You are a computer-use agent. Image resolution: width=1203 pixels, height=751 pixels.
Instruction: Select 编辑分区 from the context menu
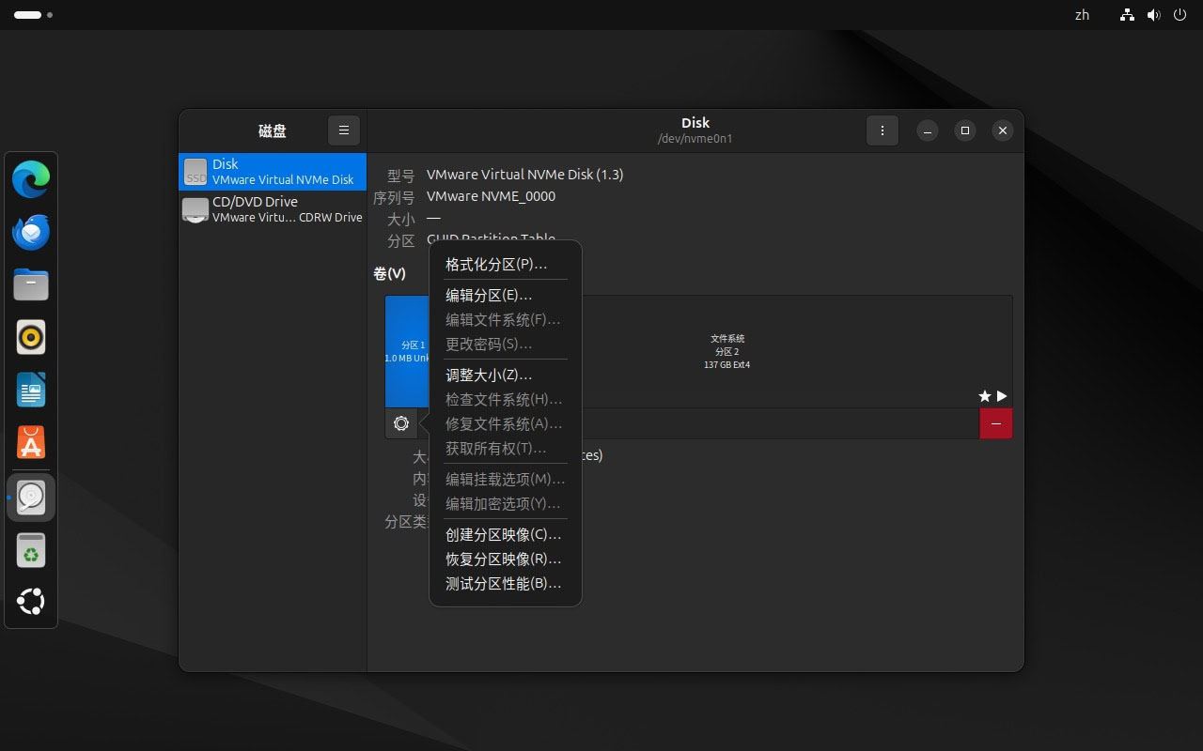tap(489, 295)
